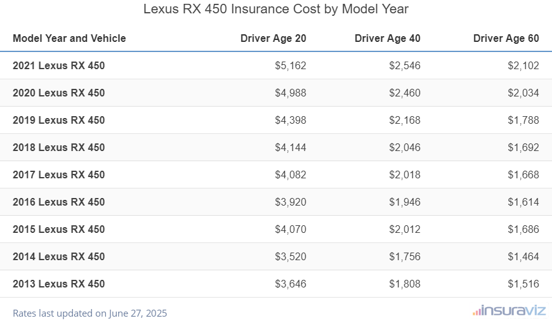552x323 pixels.
Task: Click the $1,464 value in the 2014 row
Action: pyautogui.click(x=523, y=256)
